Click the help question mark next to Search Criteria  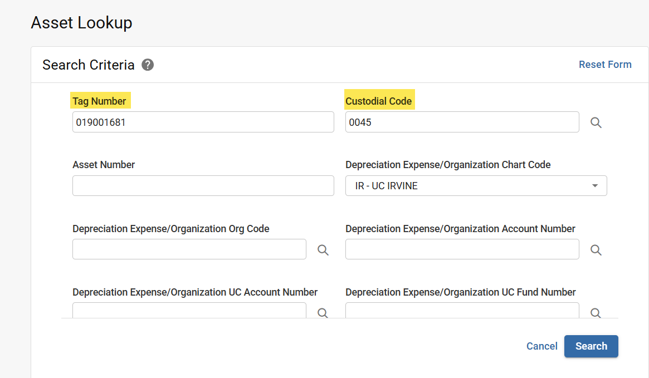(147, 65)
